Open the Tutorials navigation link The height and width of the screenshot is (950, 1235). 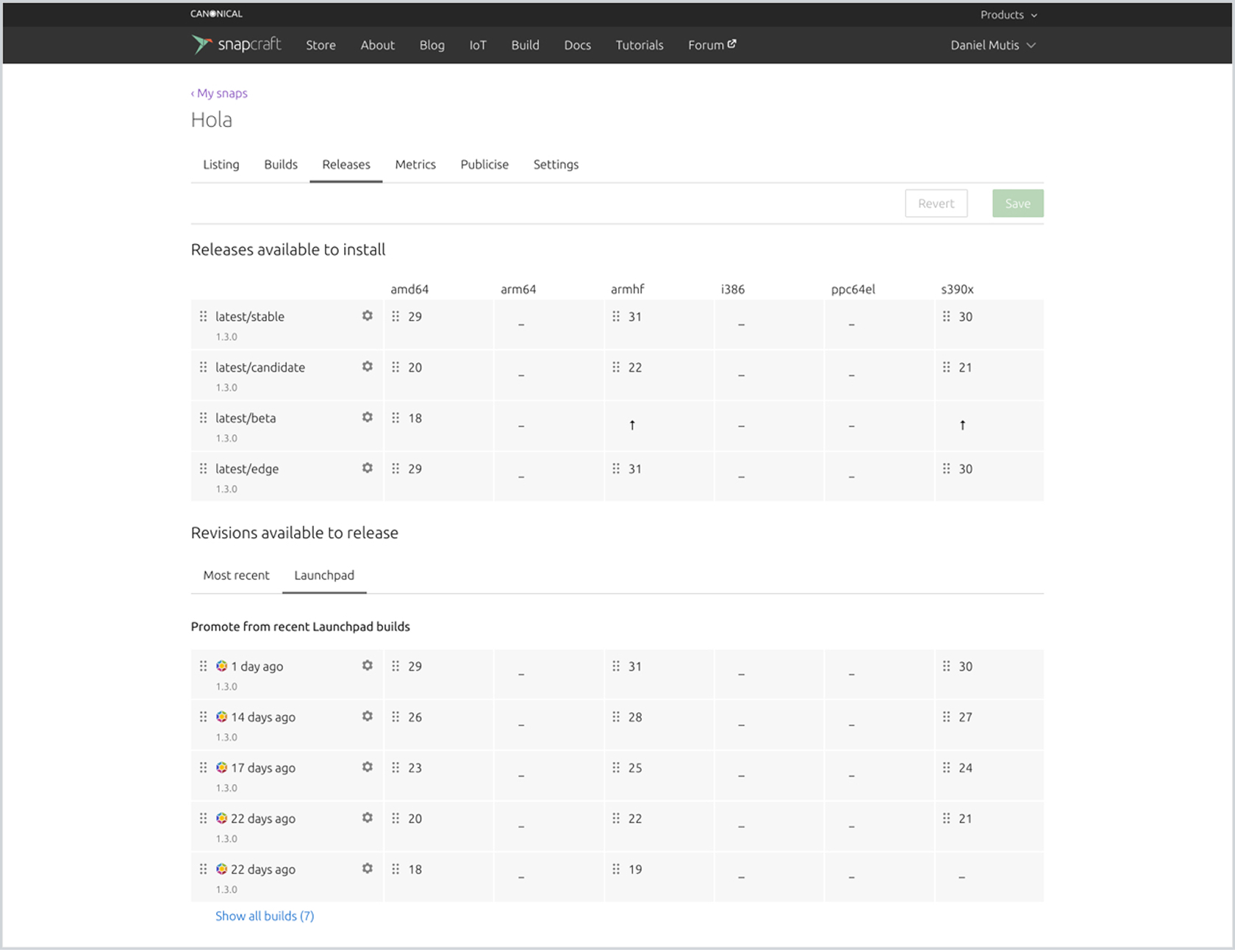point(640,45)
